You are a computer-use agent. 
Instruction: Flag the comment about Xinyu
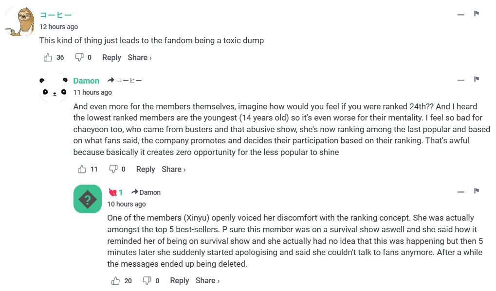coord(477,191)
